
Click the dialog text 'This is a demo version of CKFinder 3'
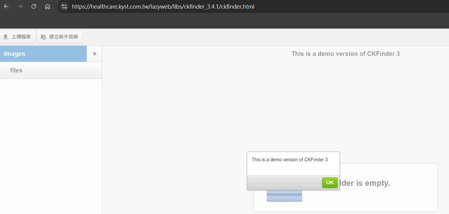click(x=290, y=160)
